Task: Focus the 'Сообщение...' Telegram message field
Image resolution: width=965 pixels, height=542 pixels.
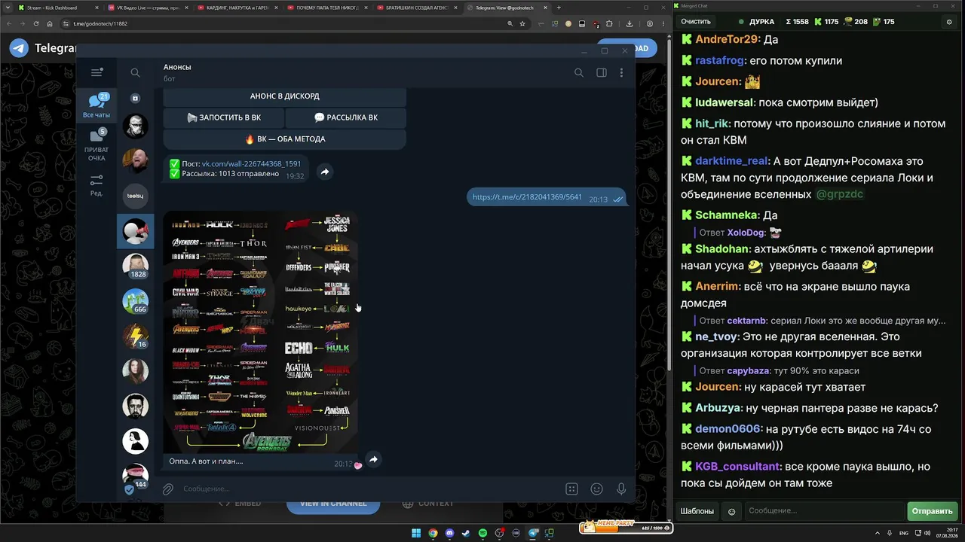Action: click(369, 489)
